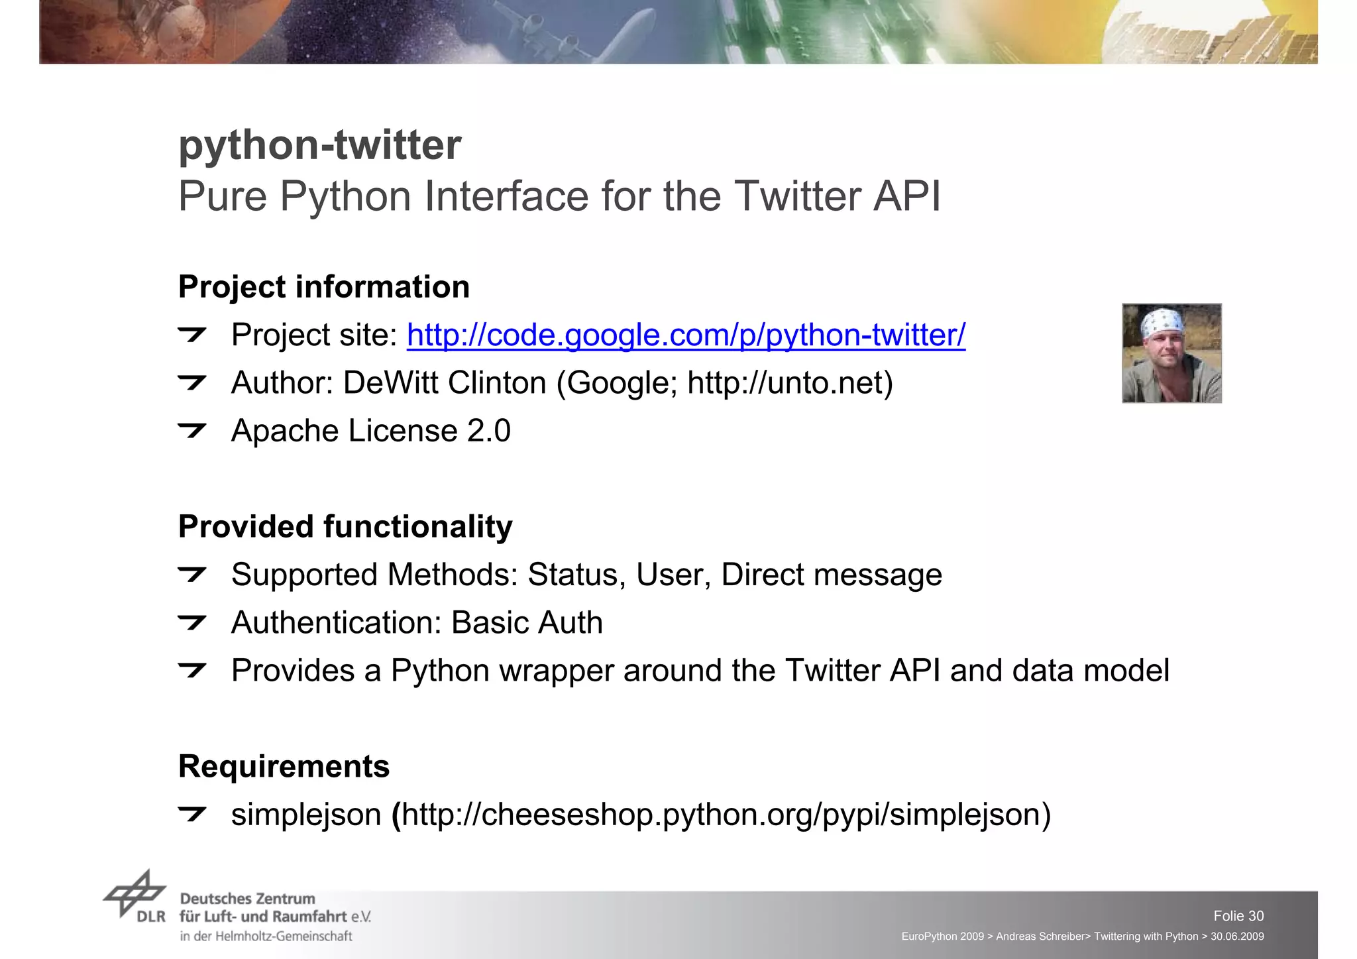Click the 'Apache License 2.0' bullet text
This screenshot has height=959, width=1357.
(x=371, y=431)
